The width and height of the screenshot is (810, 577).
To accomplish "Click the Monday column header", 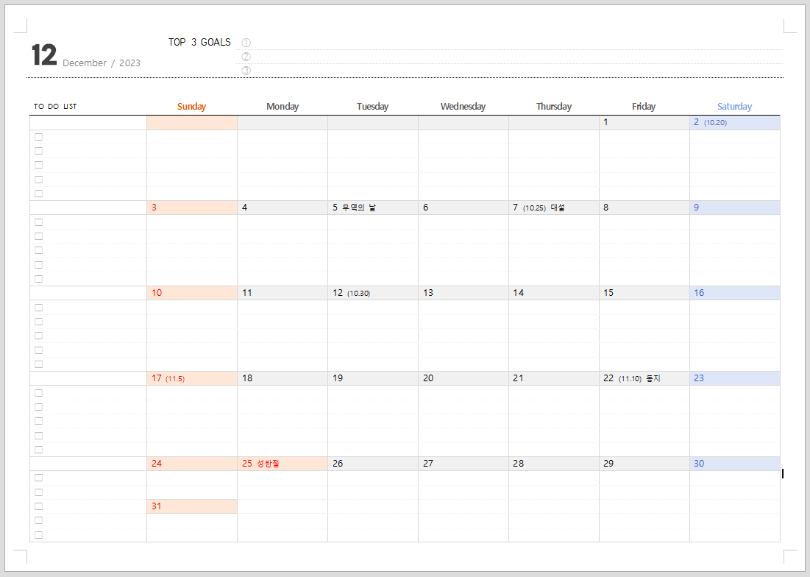I will coord(283,107).
